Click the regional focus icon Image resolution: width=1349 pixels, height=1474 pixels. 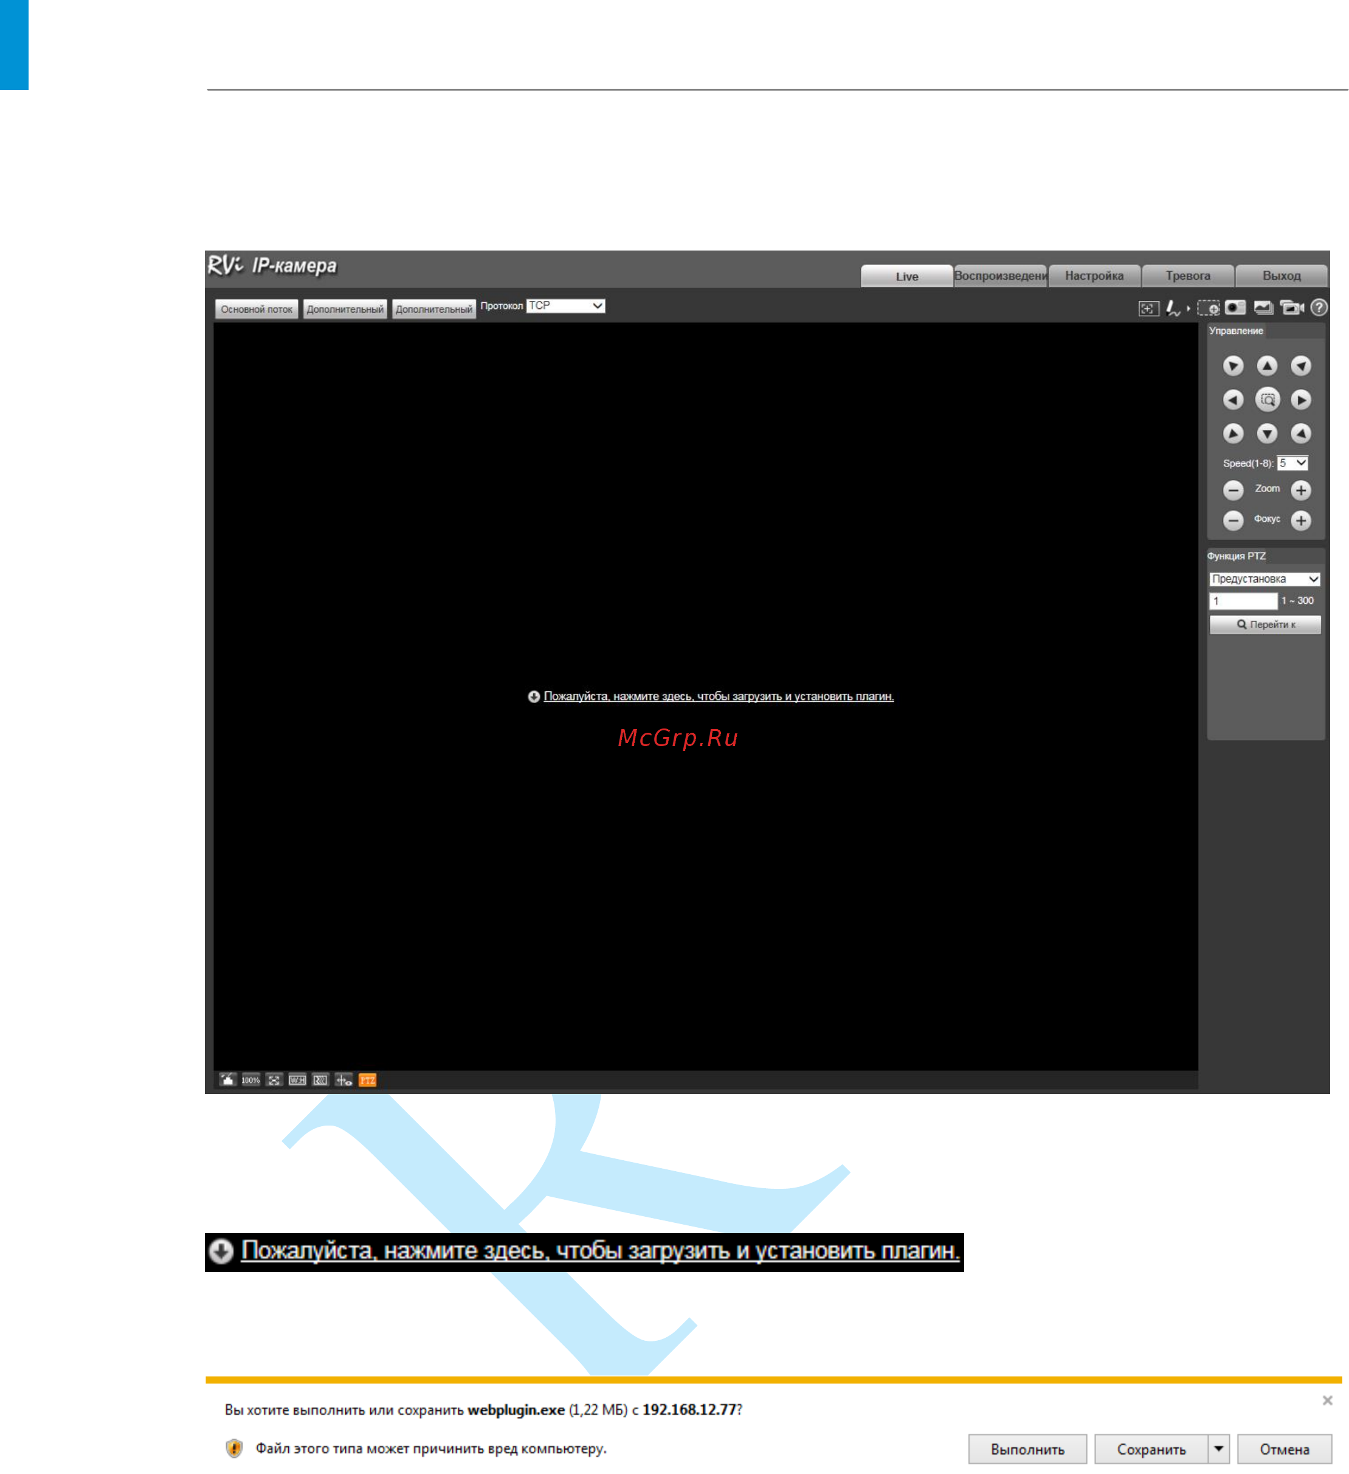(1148, 308)
